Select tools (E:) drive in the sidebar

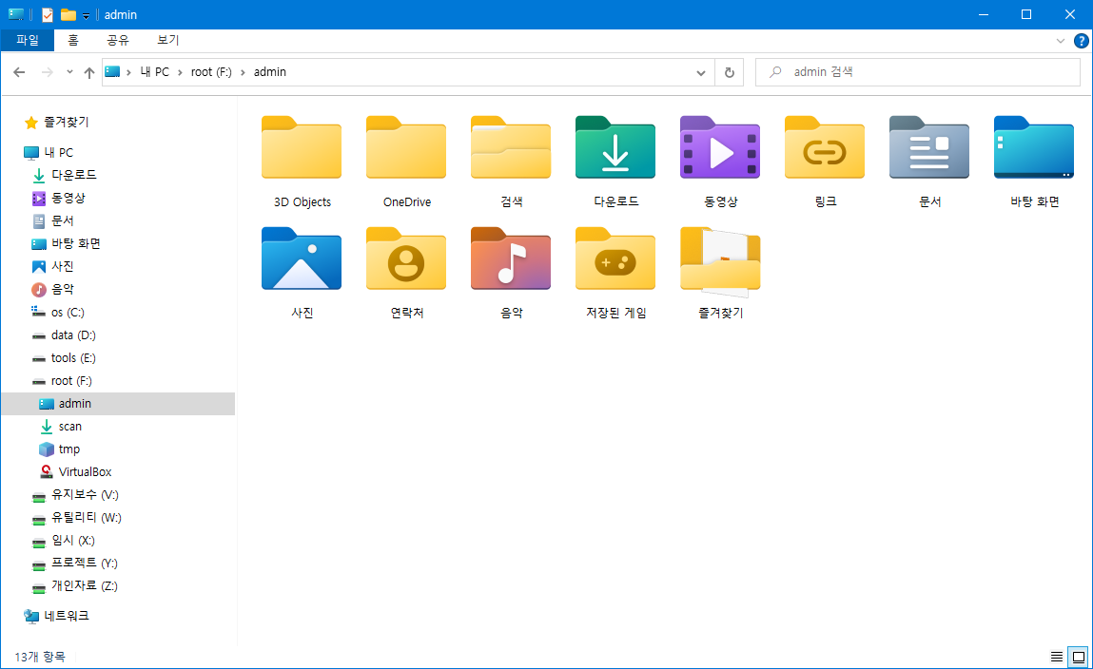click(x=73, y=358)
